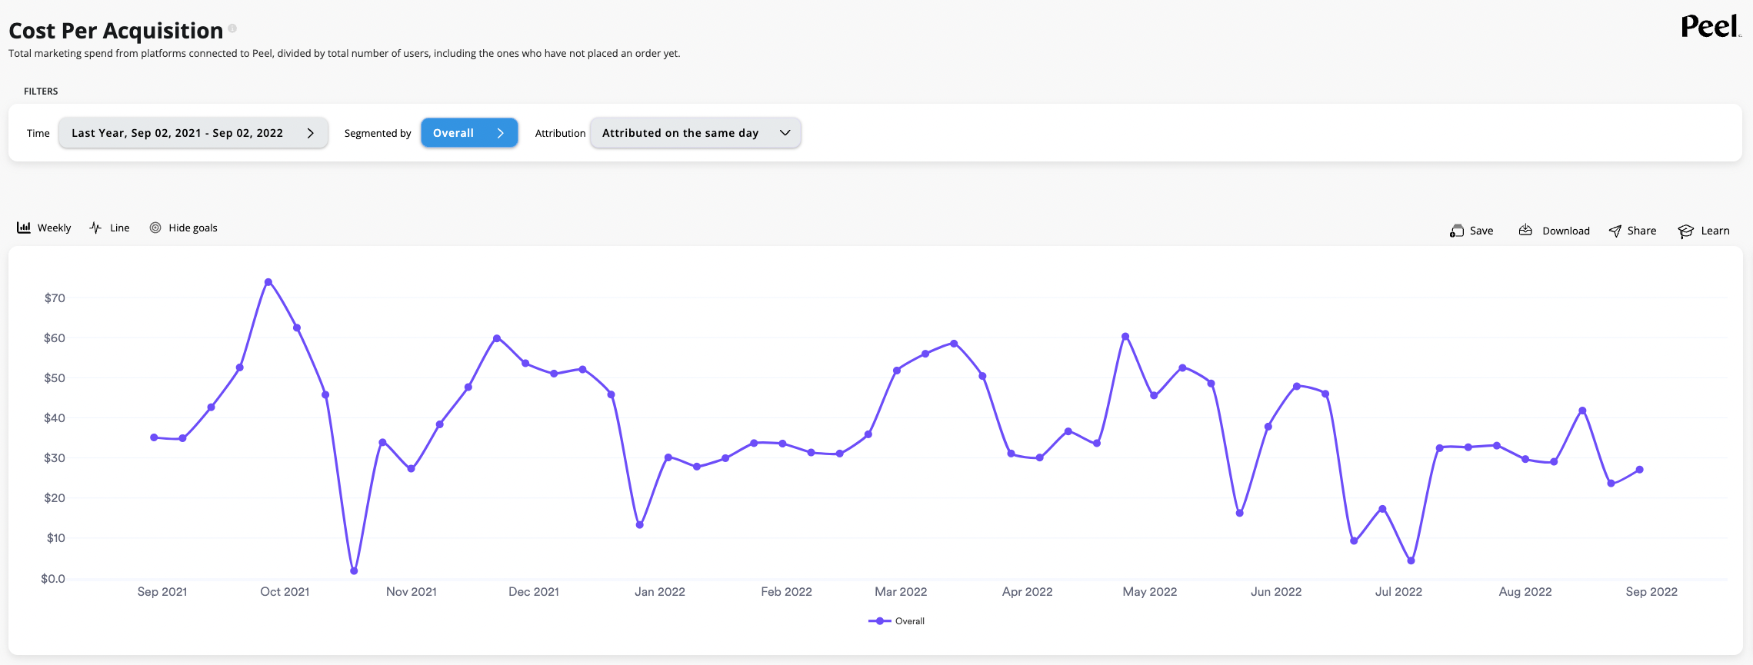
Task: Open the time range date picker
Action: coord(193,133)
